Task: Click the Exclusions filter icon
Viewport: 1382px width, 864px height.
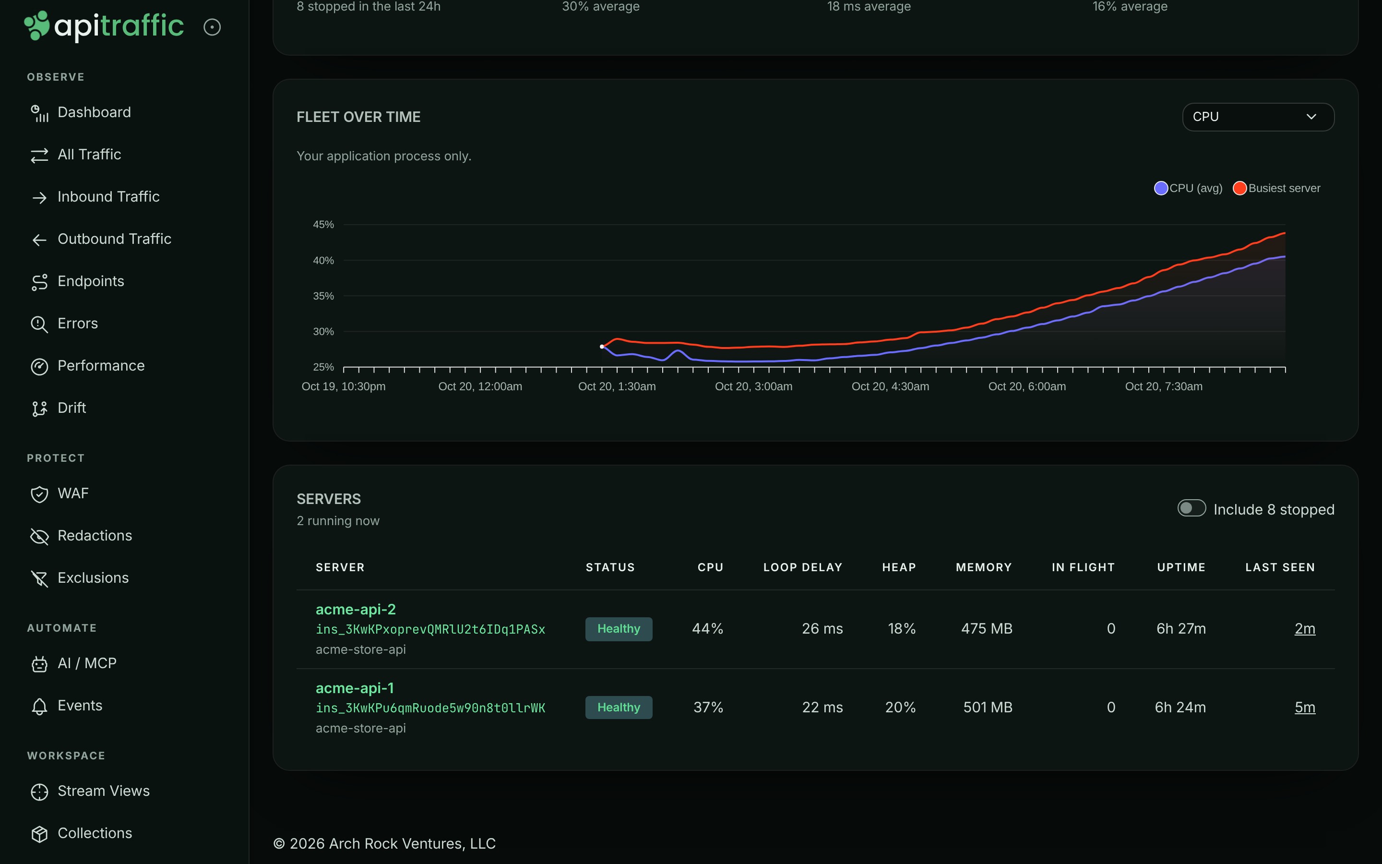Action: (x=39, y=579)
